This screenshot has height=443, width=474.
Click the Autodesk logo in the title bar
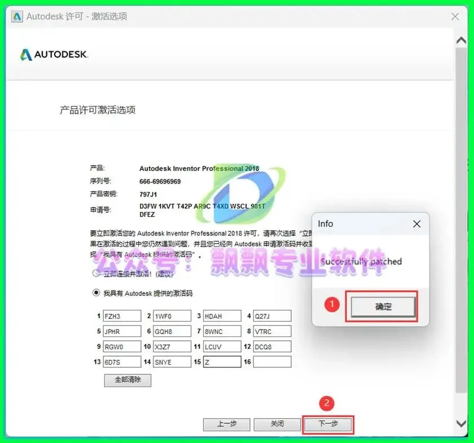point(17,16)
